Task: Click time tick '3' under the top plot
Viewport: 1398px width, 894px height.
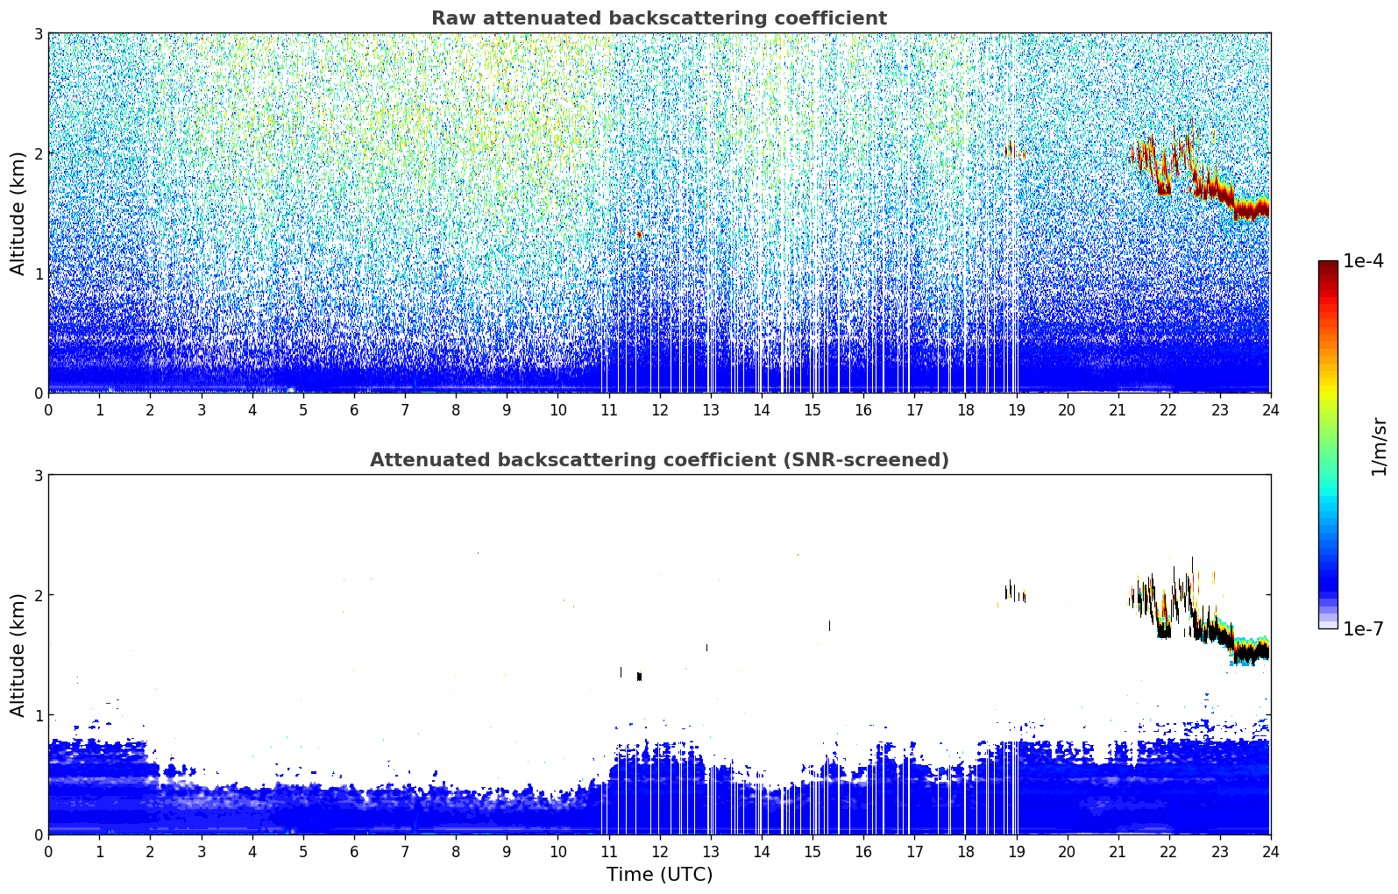Action: pos(202,409)
